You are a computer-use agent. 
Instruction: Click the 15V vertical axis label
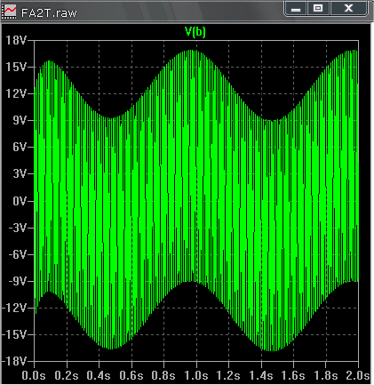pyautogui.click(x=16, y=67)
